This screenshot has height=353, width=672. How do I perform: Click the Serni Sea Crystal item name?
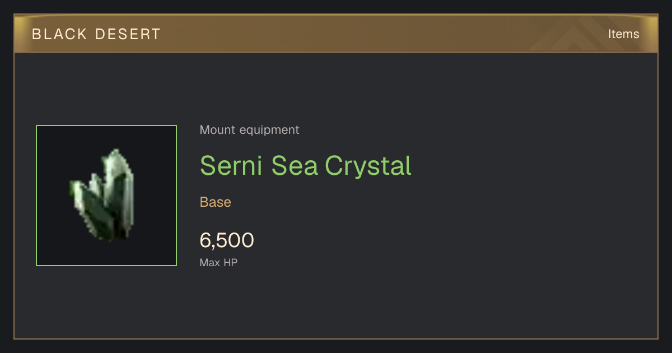click(305, 165)
